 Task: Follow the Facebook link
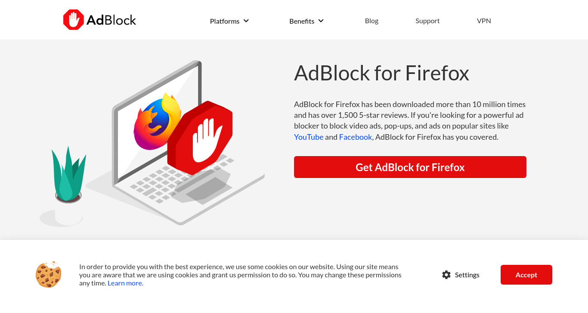(x=356, y=137)
